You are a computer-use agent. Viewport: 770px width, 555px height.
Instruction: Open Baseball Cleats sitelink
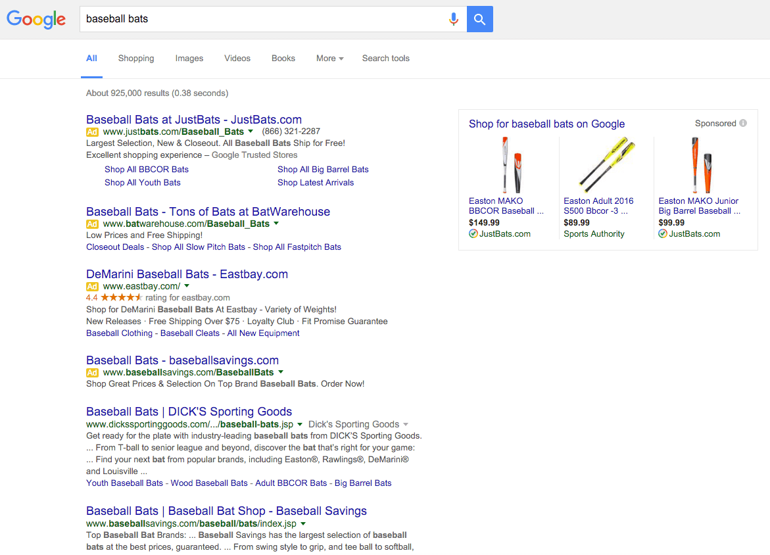190,333
